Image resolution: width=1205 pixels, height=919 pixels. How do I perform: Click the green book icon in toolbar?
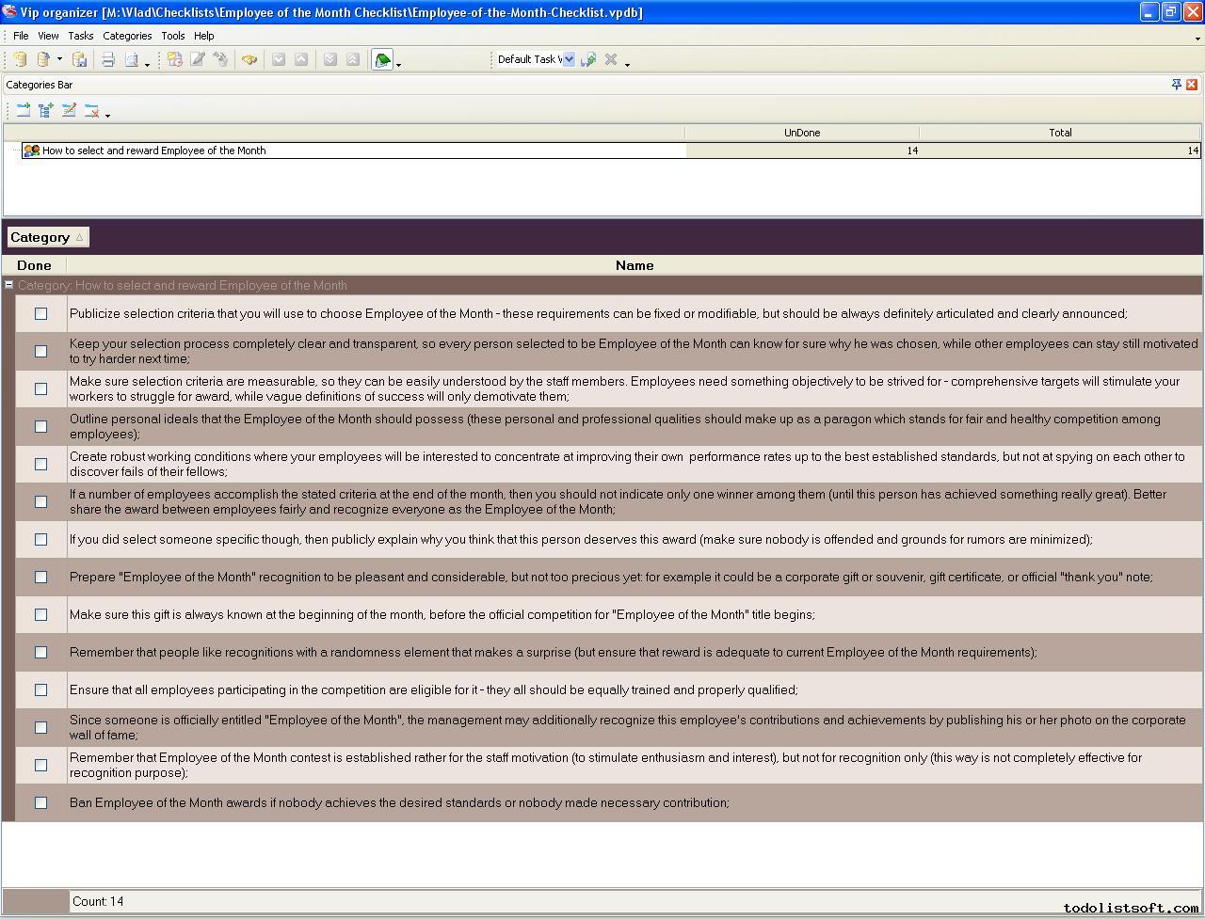click(x=382, y=59)
